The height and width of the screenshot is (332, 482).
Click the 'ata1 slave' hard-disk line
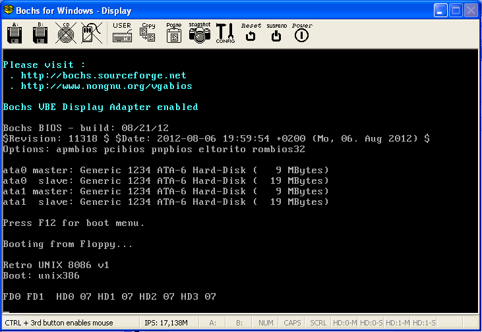pos(166,202)
